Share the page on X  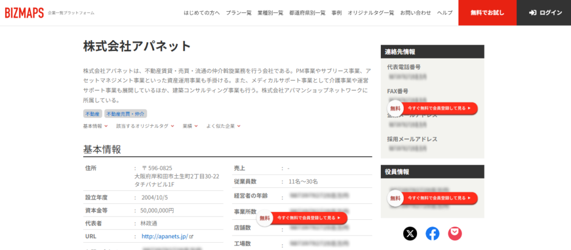point(410,234)
